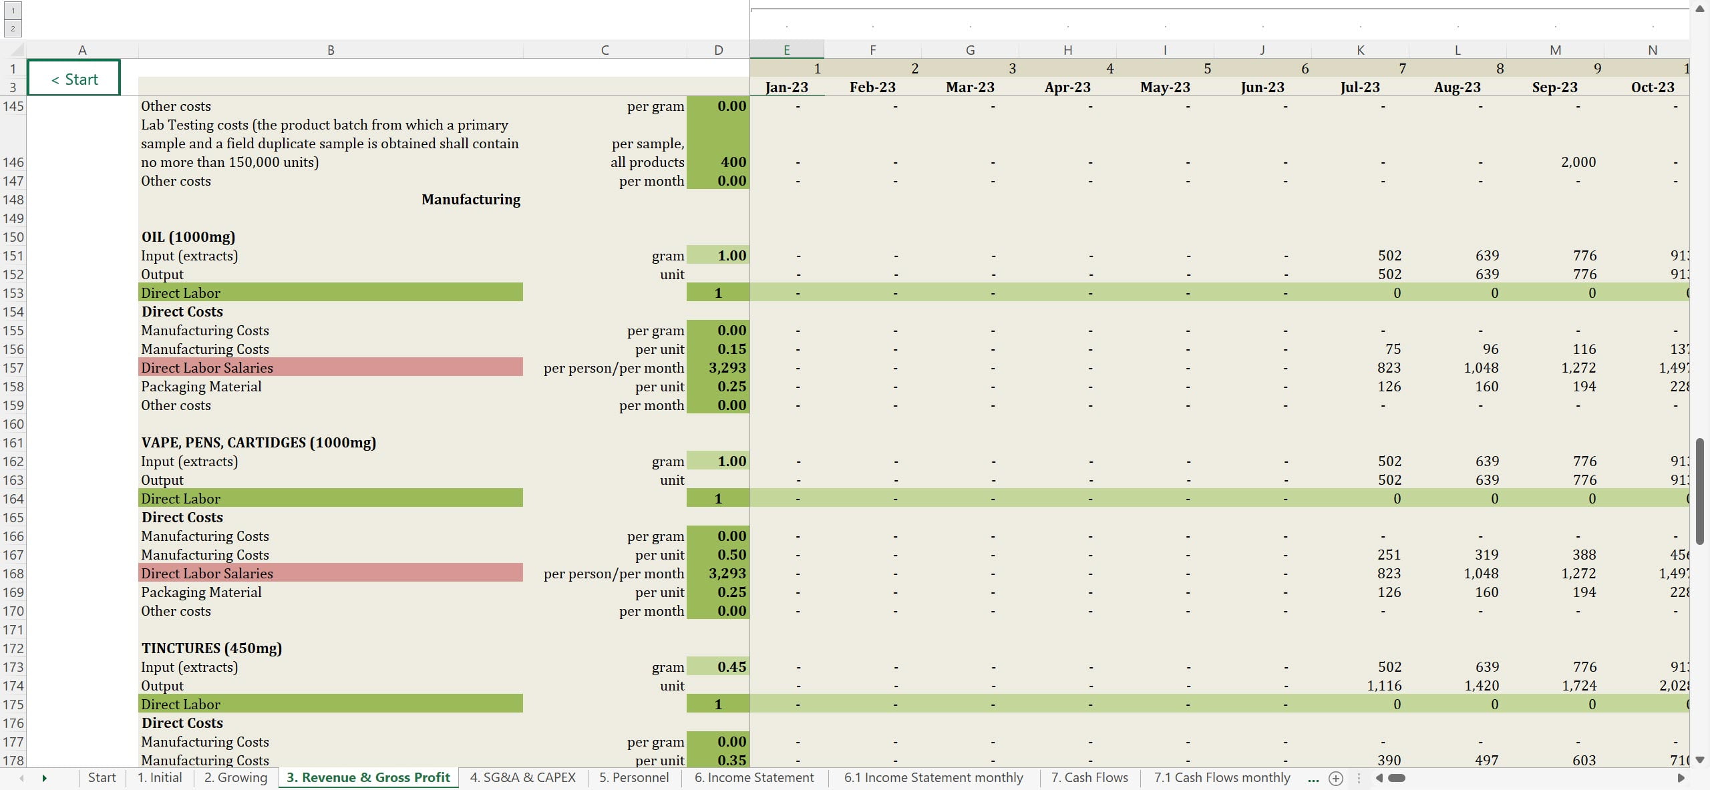Click vertical scrollbar up arrow
Screen dimensions: 1710x790
pyautogui.click(x=1700, y=9)
